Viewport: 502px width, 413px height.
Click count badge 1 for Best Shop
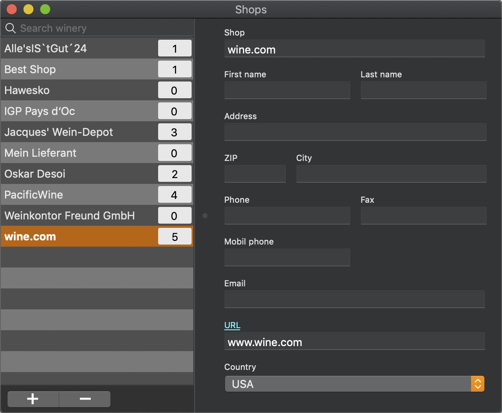(x=175, y=69)
